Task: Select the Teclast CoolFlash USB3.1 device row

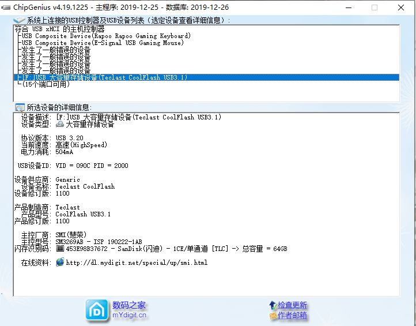Action: [206, 77]
